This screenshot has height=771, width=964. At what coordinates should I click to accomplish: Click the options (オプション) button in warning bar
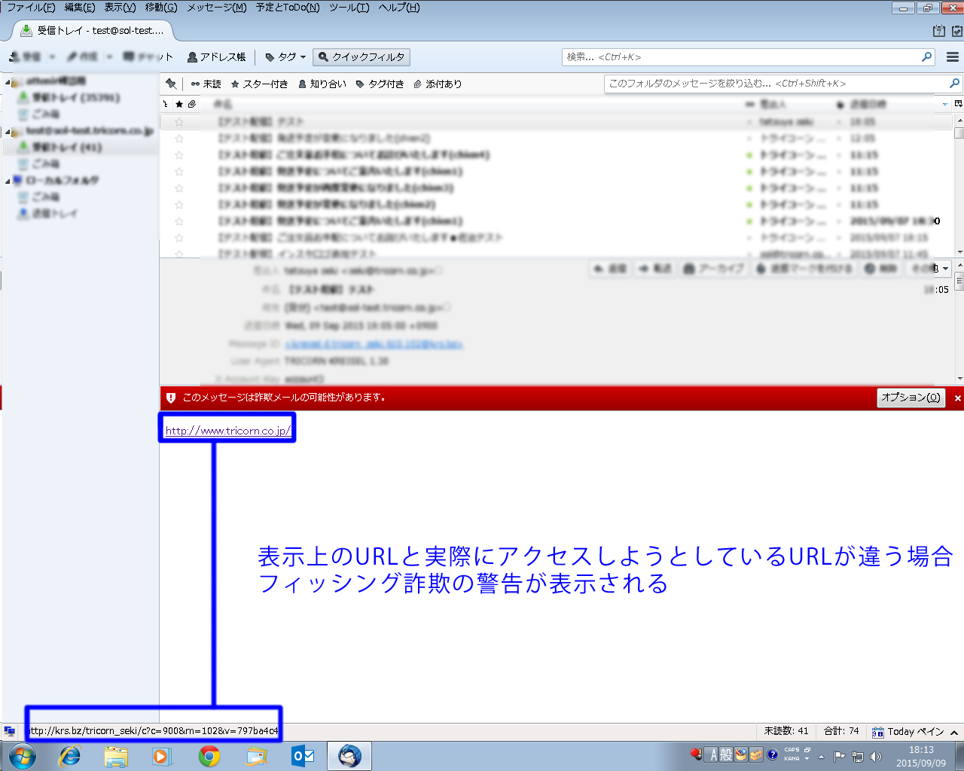pyautogui.click(x=911, y=398)
